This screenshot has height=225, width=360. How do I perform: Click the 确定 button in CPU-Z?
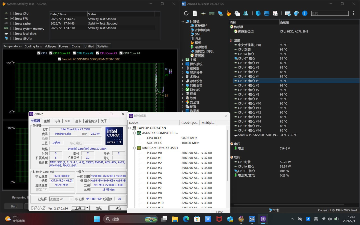(118, 208)
